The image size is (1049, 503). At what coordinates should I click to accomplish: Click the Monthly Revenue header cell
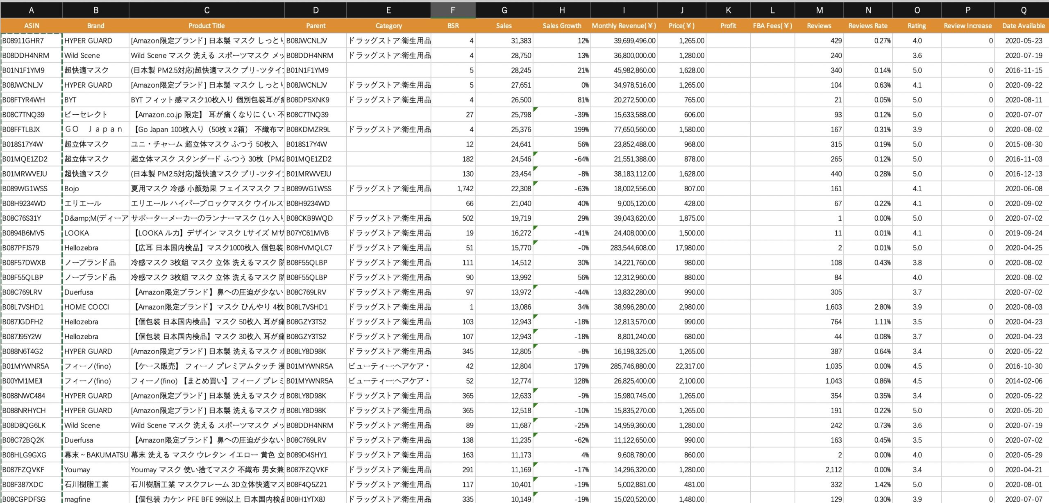tap(624, 26)
